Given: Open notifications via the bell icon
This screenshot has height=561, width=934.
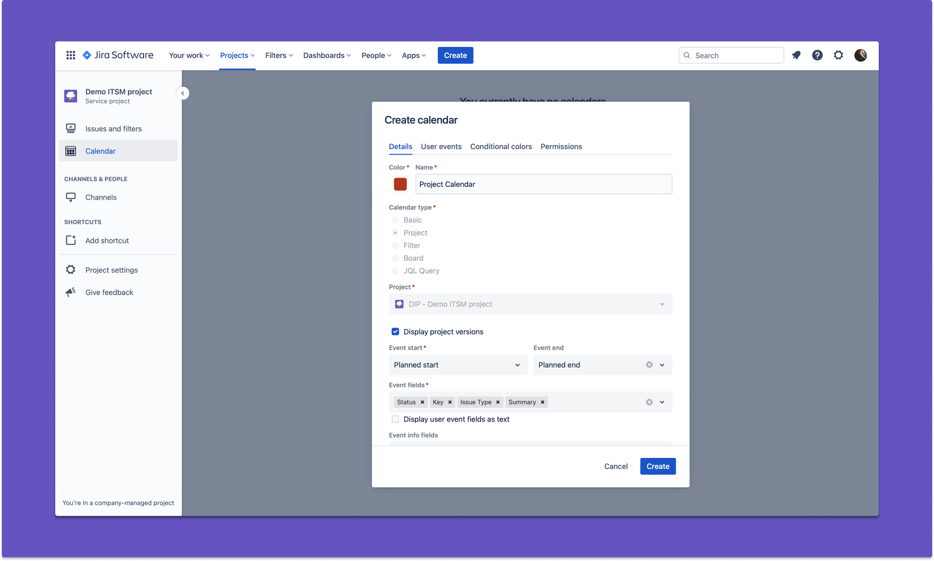Looking at the screenshot, I should [796, 55].
